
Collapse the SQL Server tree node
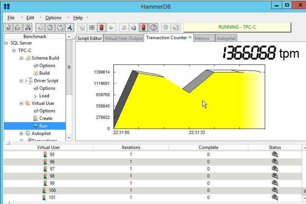pyautogui.click(x=6, y=43)
